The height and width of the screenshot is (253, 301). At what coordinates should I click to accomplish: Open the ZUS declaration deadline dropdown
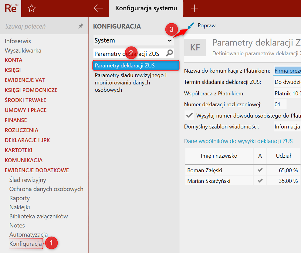click(x=287, y=82)
